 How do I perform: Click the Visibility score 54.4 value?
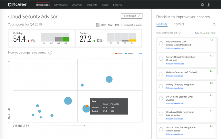click(x=19, y=39)
